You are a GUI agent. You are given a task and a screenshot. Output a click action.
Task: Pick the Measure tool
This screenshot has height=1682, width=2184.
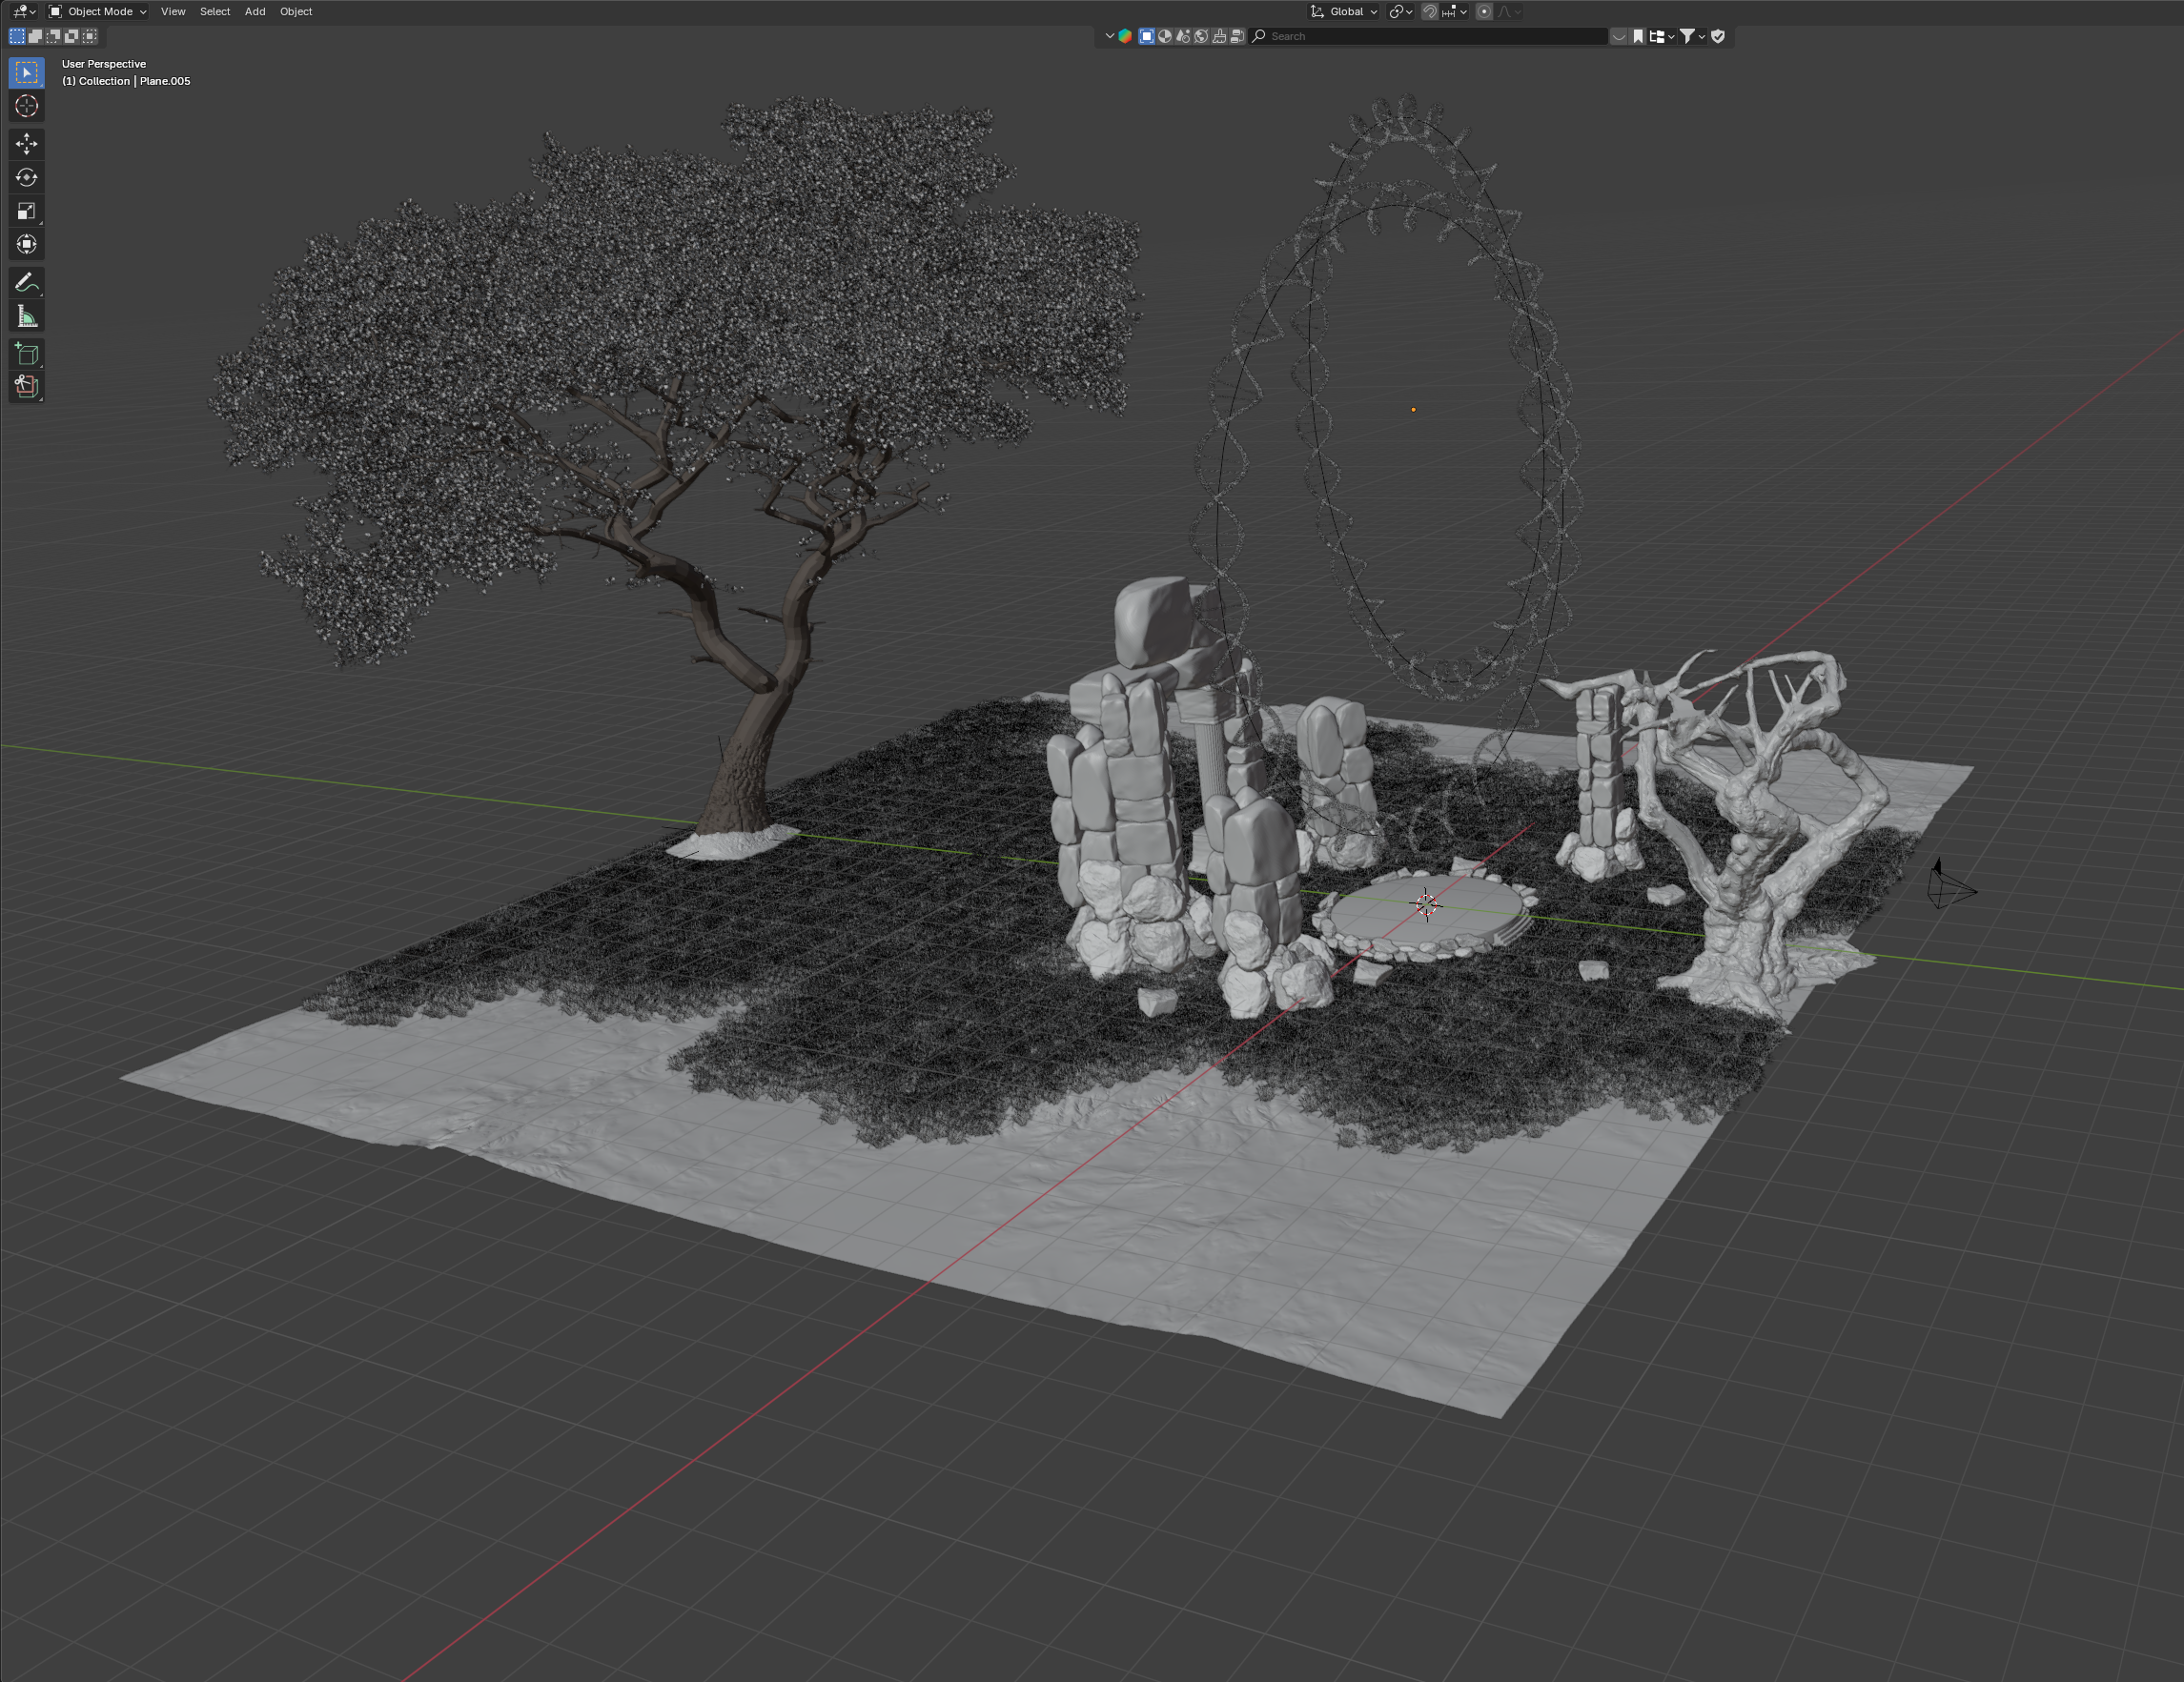click(x=27, y=316)
